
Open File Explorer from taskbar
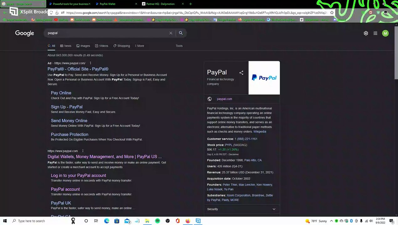pyautogui.click(x=147, y=221)
